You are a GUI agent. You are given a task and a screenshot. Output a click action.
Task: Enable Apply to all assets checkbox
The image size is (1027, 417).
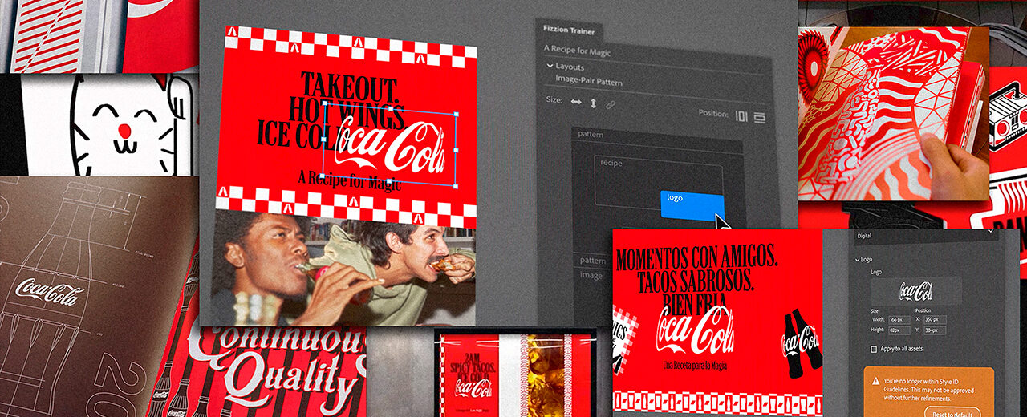point(874,350)
